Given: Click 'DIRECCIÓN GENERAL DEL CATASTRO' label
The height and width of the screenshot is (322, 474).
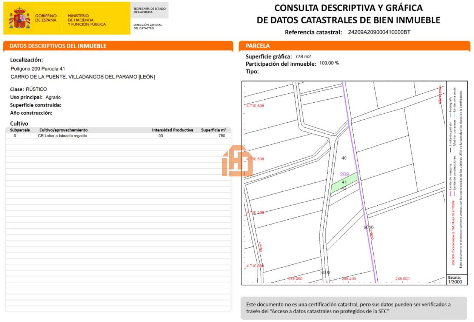Looking at the screenshot, I should coord(148,27).
